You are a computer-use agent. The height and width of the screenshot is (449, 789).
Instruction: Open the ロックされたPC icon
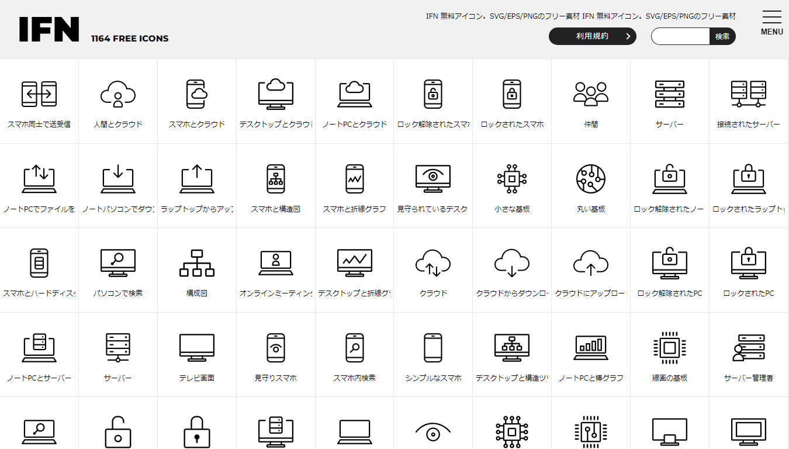tap(749, 263)
